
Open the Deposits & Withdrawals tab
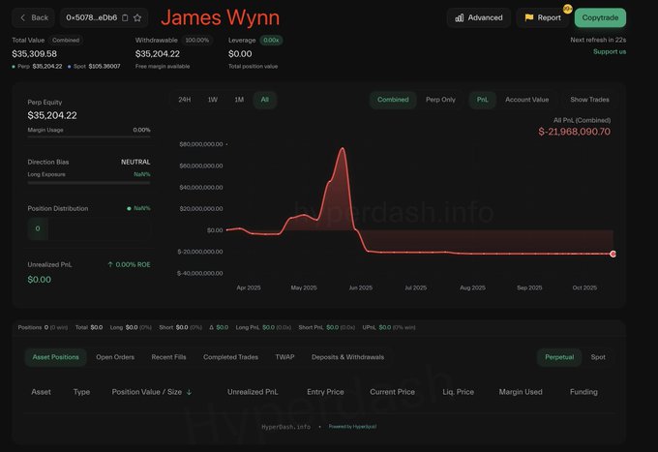click(x=348, y=357)
